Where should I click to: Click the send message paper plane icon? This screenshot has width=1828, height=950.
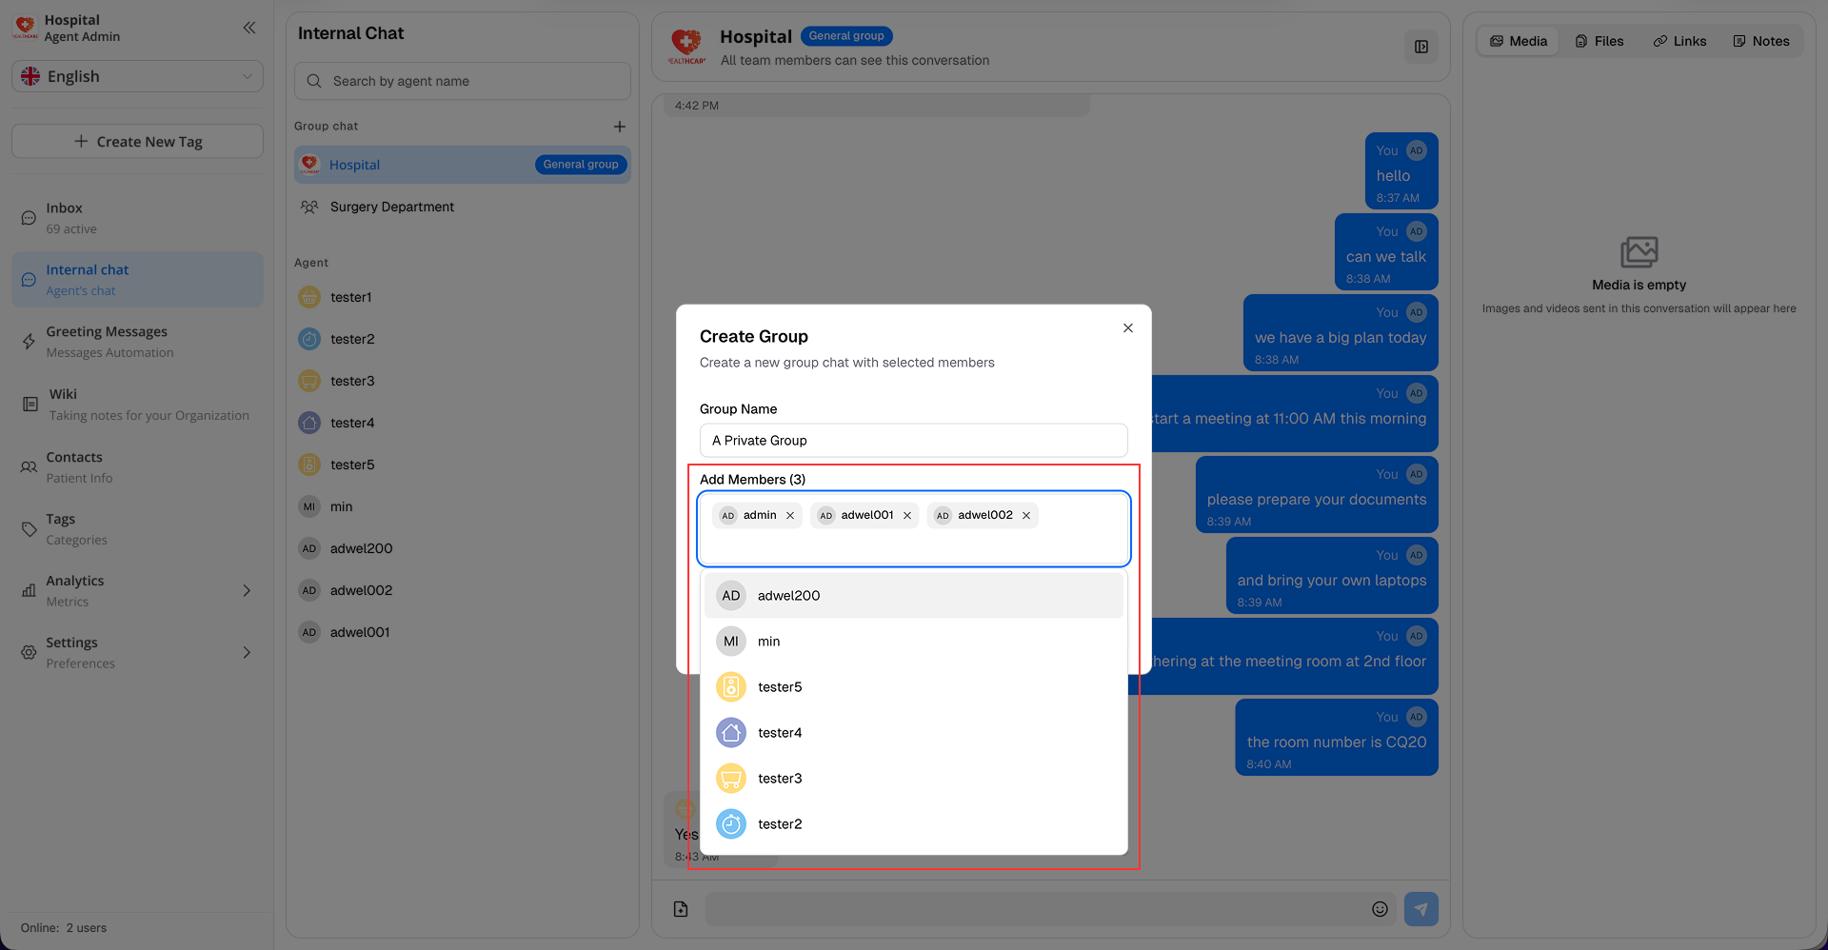[1421, 909]
